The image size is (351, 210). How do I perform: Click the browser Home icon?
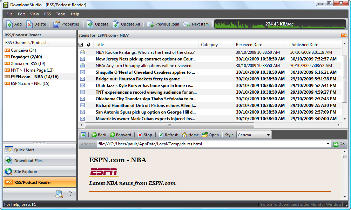click(x=184, y=135)
